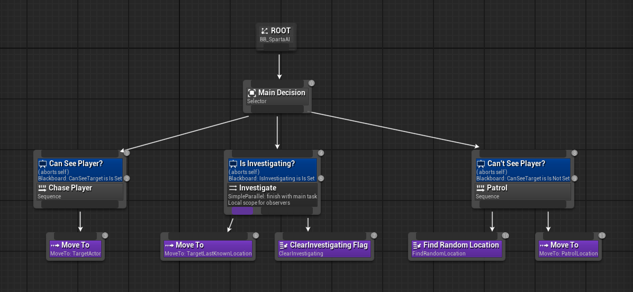Click the Can See Player? blackboard icon
Image resolution: width=633 pixels, height=292 pixels.
[x=42, y=164]
